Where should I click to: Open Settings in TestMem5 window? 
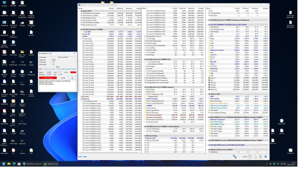(63, 78)
